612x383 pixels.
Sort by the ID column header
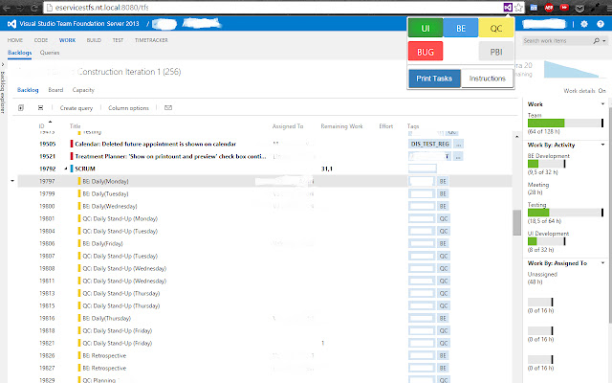pyautogui.click(x=41, y=125)
